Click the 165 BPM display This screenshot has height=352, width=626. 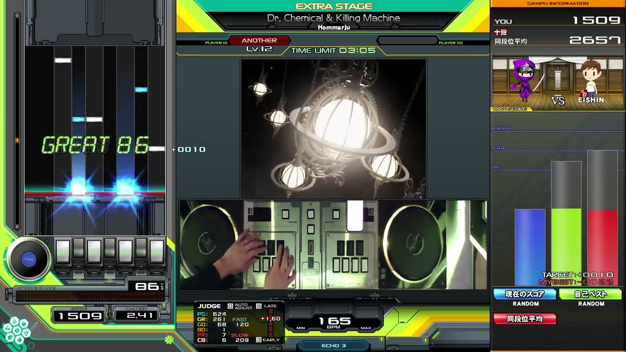pos(335,322)
